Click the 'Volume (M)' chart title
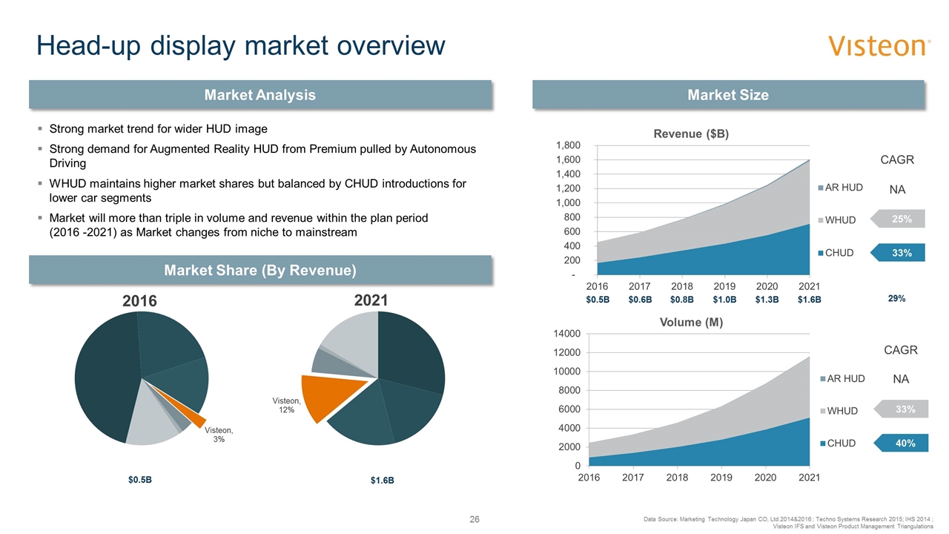 point(690,322)
